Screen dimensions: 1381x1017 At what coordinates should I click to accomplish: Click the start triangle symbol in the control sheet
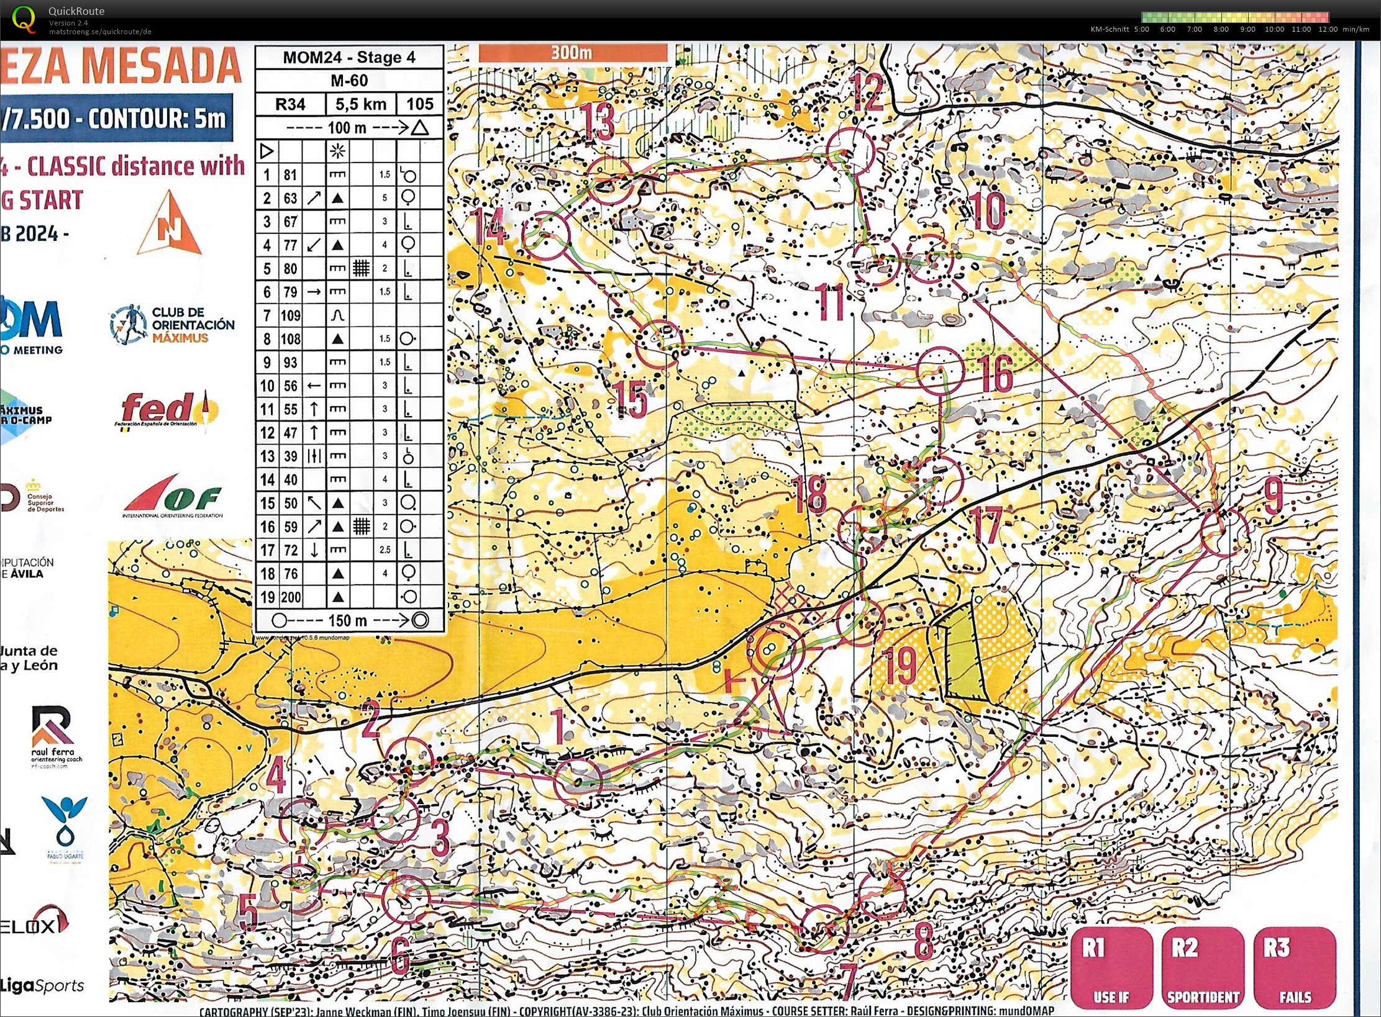click(x=267, y=151)
